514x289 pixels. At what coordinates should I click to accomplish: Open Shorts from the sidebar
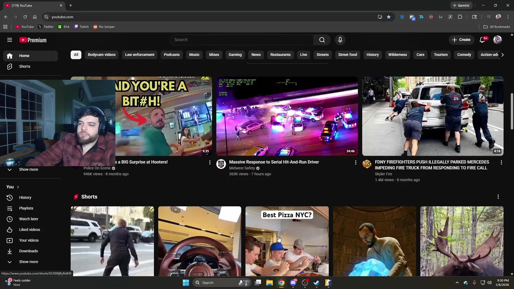(31, 66)
